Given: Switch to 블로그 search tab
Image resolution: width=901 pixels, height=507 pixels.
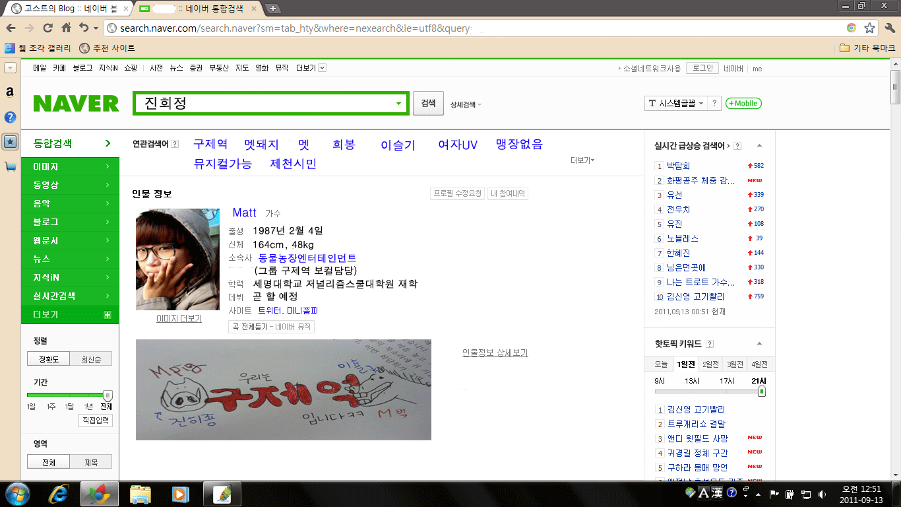Looking at the screenshot, I should click(70, 222).
